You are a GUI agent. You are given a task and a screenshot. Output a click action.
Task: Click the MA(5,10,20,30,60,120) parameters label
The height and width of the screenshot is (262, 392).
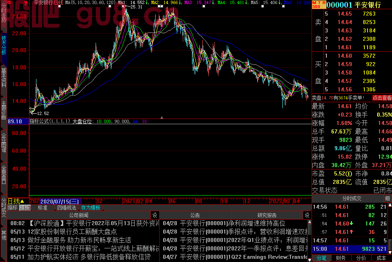point(90,3)
